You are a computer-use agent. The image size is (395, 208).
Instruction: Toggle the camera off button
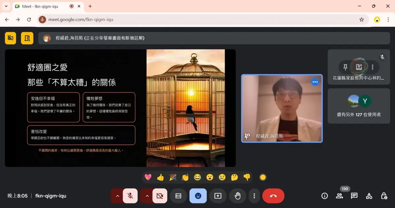tap(160, 196)
